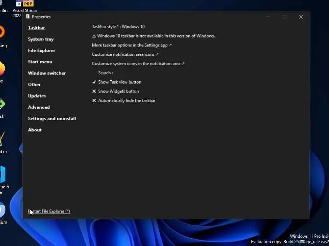Open the Other section
The image size is (329, 246).
click(x=34, y=84)
